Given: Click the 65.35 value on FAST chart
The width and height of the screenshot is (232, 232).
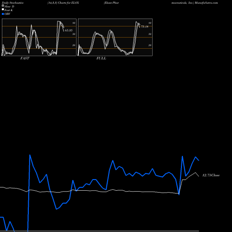Looking at the screenshot, I should [x=69, y=30].
